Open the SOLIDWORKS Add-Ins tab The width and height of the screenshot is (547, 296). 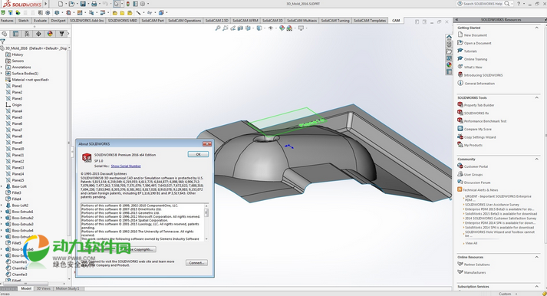(x=87, y=21)
